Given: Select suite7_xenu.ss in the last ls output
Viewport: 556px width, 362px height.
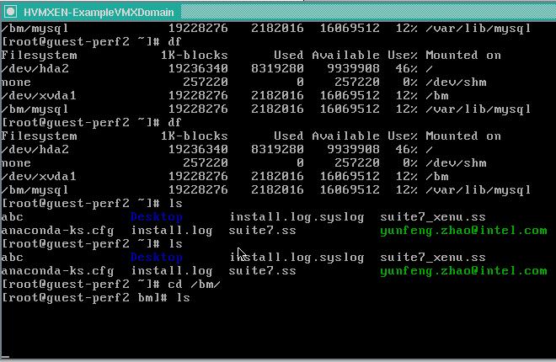Looking at the screenshot, I should pyautogui.click(x=432, y=257).
